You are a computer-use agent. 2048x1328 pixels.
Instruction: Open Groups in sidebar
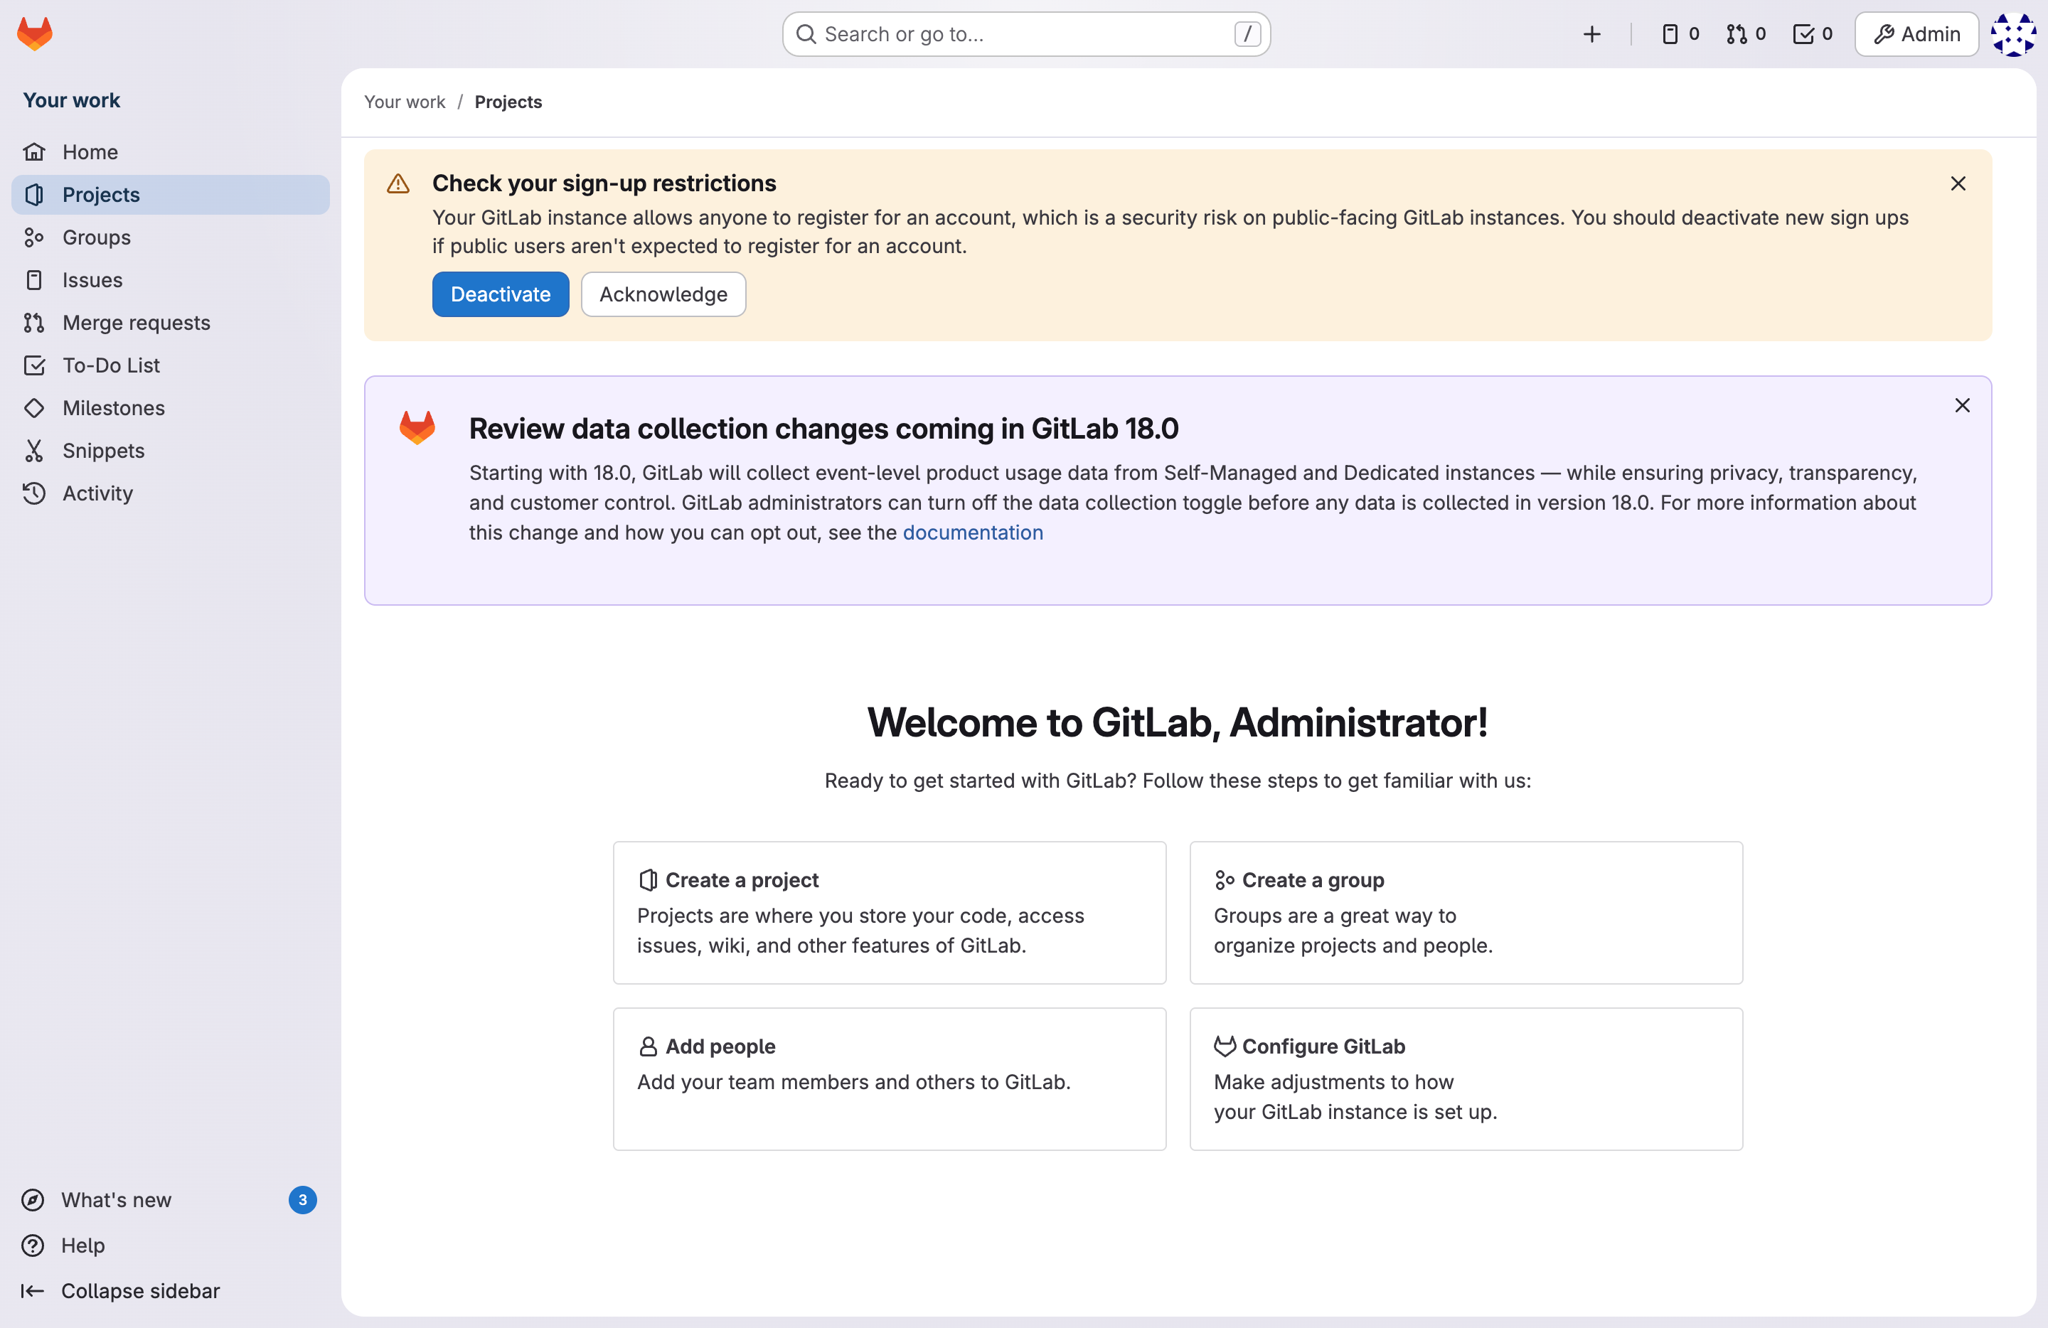(x=97, y=237)
